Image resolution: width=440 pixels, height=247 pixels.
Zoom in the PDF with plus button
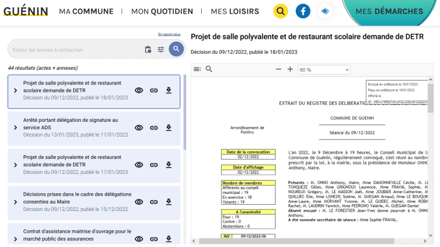[290, 69]
